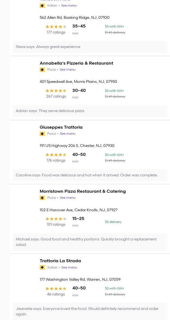Viewport: 170px width, 320px height.
Task: Open See menu for Annabella's Pizzeria & Restaurant
Action: coord(67,70)
